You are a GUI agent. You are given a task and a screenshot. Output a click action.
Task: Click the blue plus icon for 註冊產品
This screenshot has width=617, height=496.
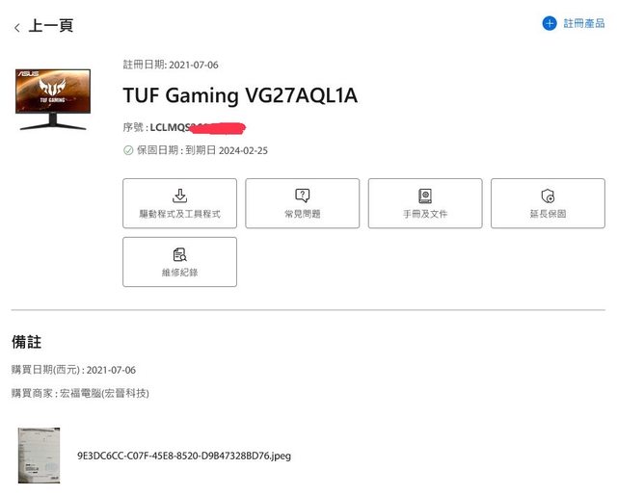click(x=550, y=23)
